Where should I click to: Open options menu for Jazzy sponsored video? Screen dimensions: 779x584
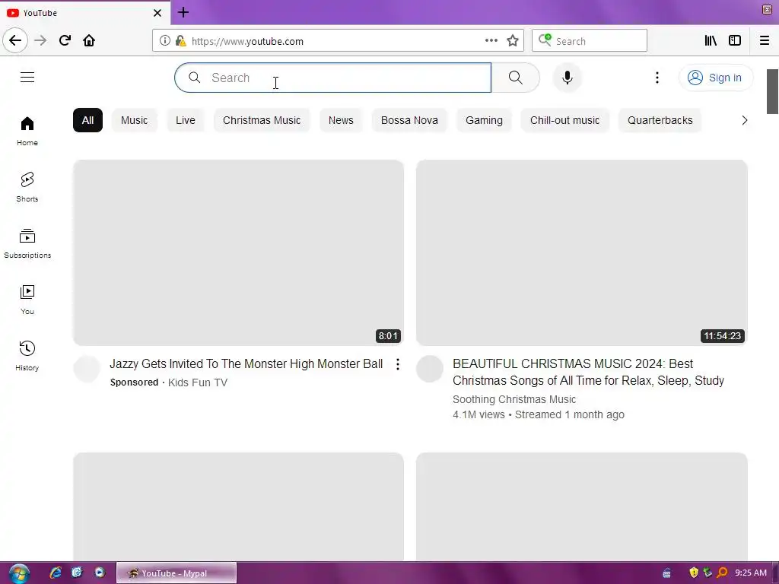coord(397,364)
